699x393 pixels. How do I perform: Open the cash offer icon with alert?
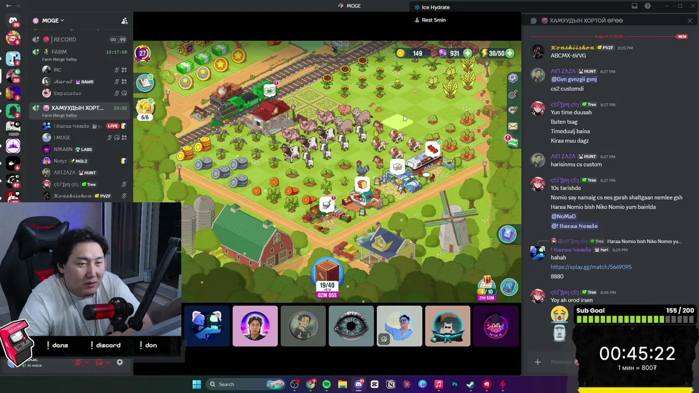click(512, 142)
